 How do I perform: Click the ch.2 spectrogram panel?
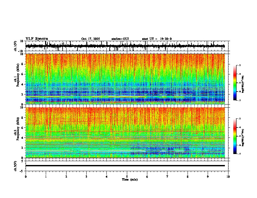click(125, 133)
